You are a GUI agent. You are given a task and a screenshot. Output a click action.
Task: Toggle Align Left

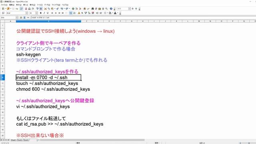pos(52,13)
